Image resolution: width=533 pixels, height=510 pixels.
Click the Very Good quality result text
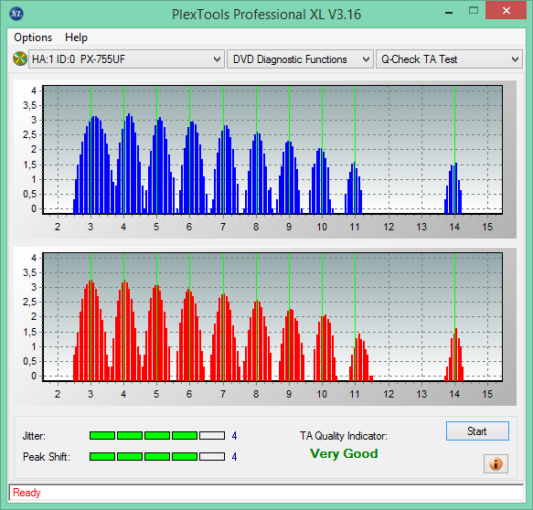click(x=344, y=453)
